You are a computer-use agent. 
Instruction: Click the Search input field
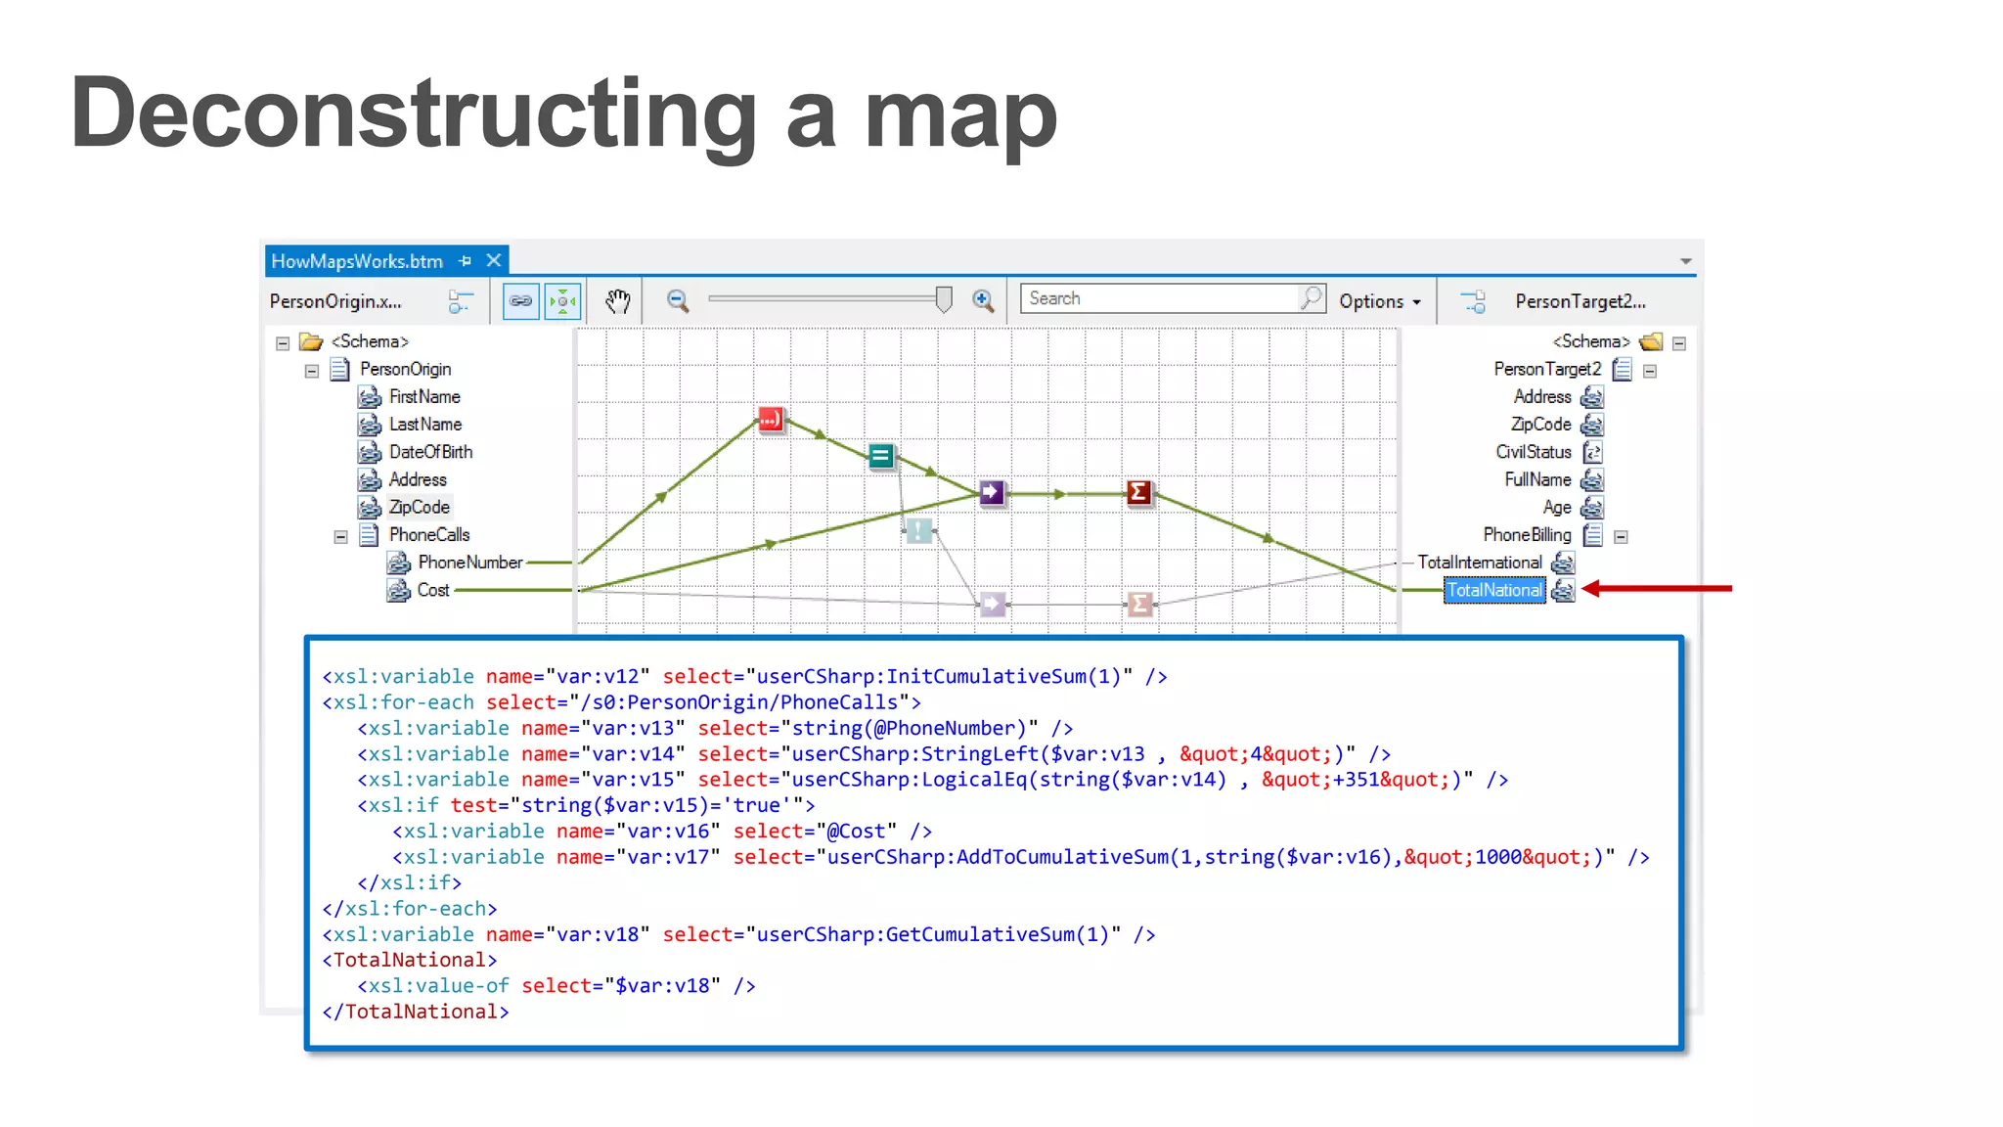point(1159,298)
